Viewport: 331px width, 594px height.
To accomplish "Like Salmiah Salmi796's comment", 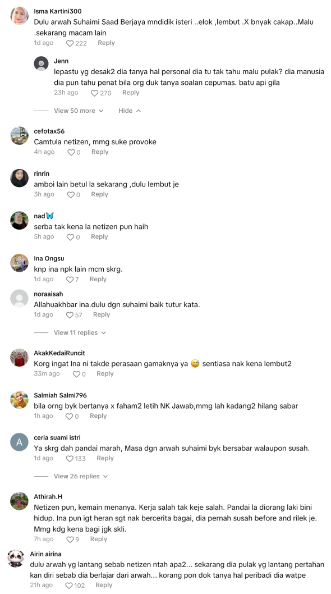I will point(70,417).
